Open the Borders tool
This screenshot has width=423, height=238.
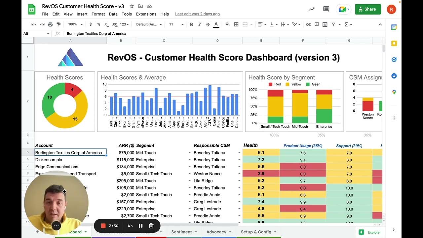tap(236, 24)
